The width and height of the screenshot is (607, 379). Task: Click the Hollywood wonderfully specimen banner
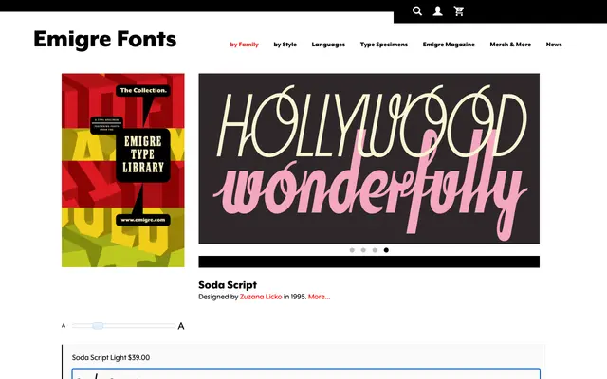point(369,158)
